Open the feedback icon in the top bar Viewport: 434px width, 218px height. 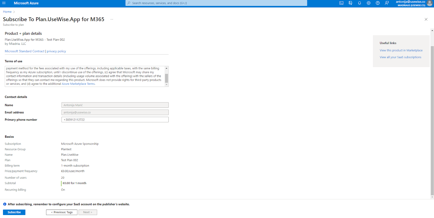387,3
